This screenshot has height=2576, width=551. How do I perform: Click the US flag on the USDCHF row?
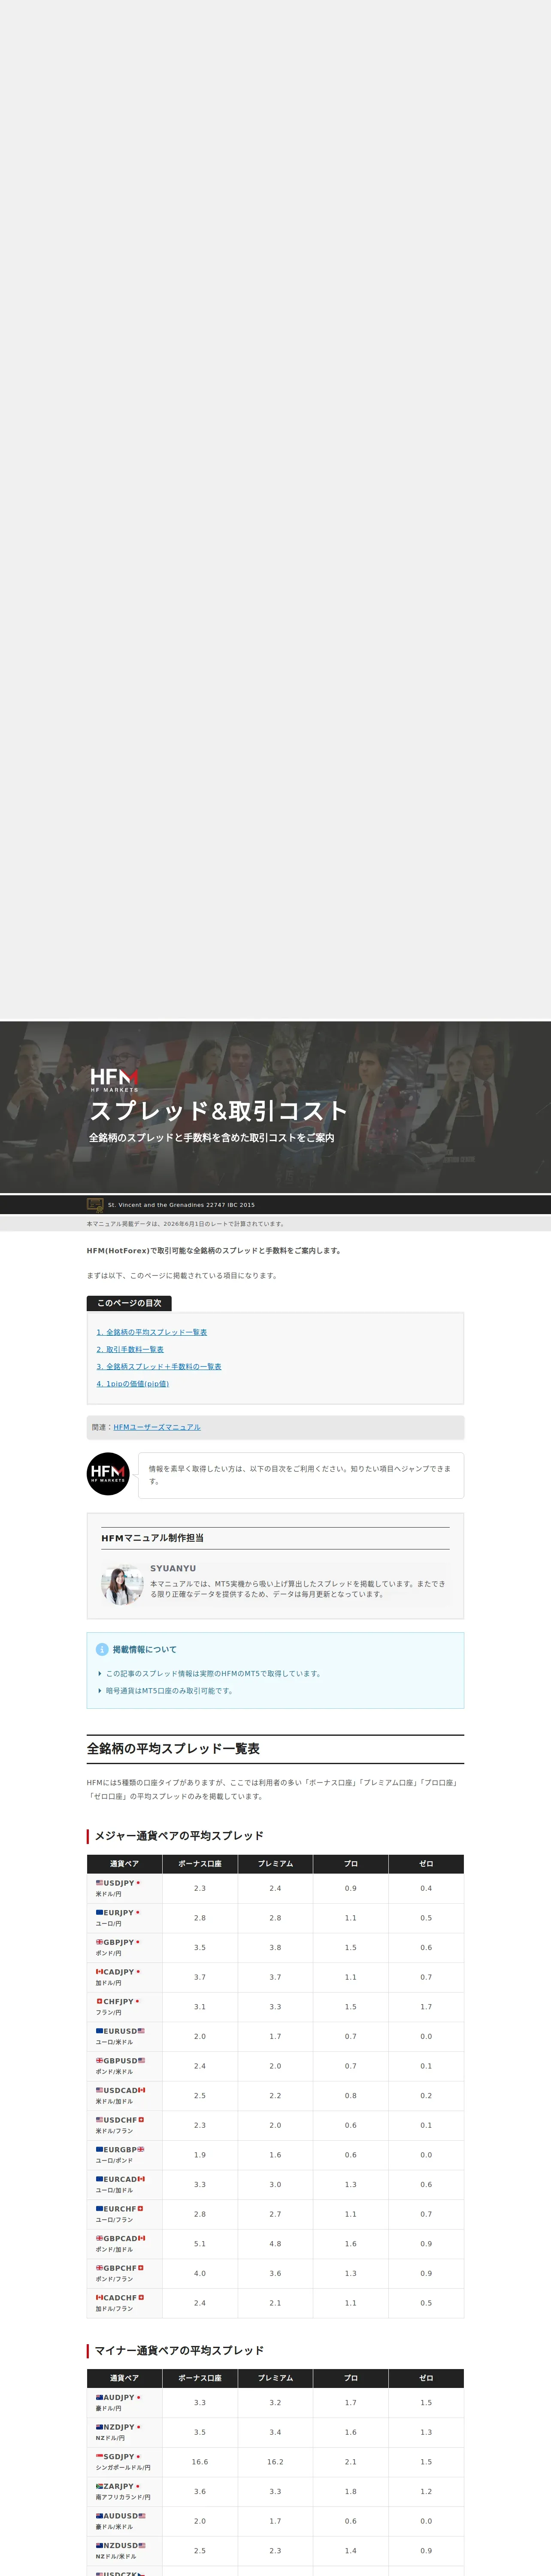pyautogui.click(x=100, y=2119)
